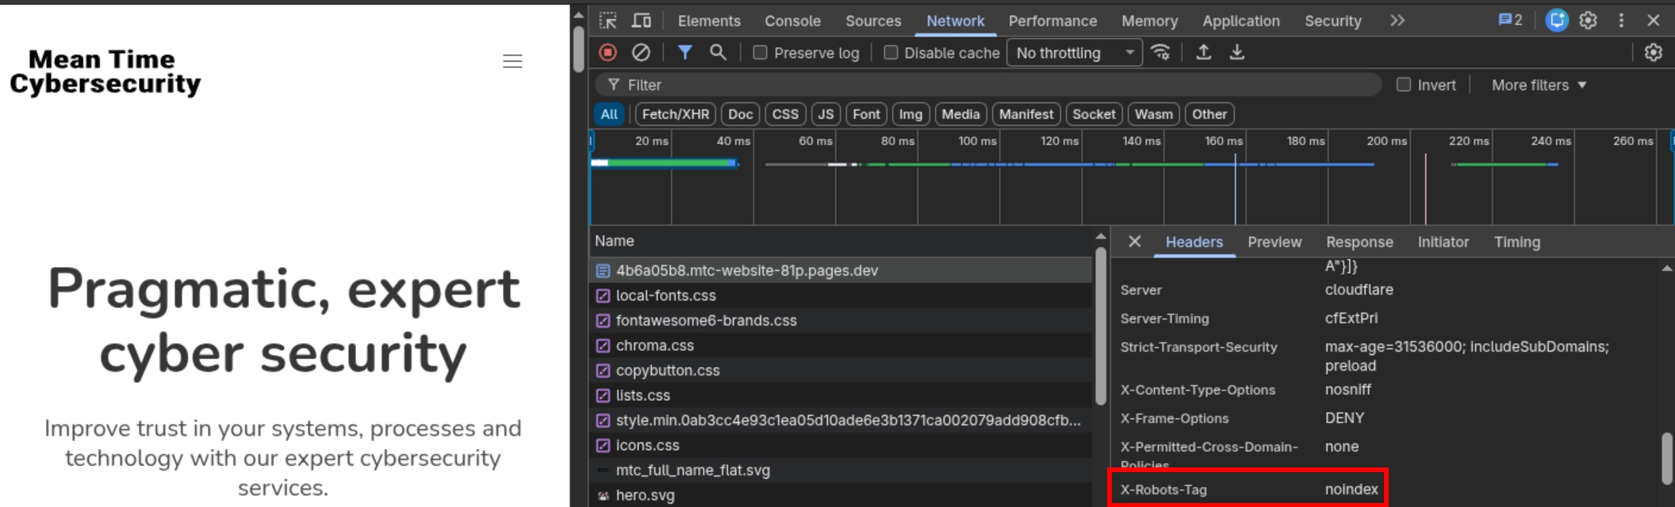The height and width of the screenshot is (507, 1675).
Task: Sort requests by the Name column header
Action: pyautogui.click(x=841, y=241)
